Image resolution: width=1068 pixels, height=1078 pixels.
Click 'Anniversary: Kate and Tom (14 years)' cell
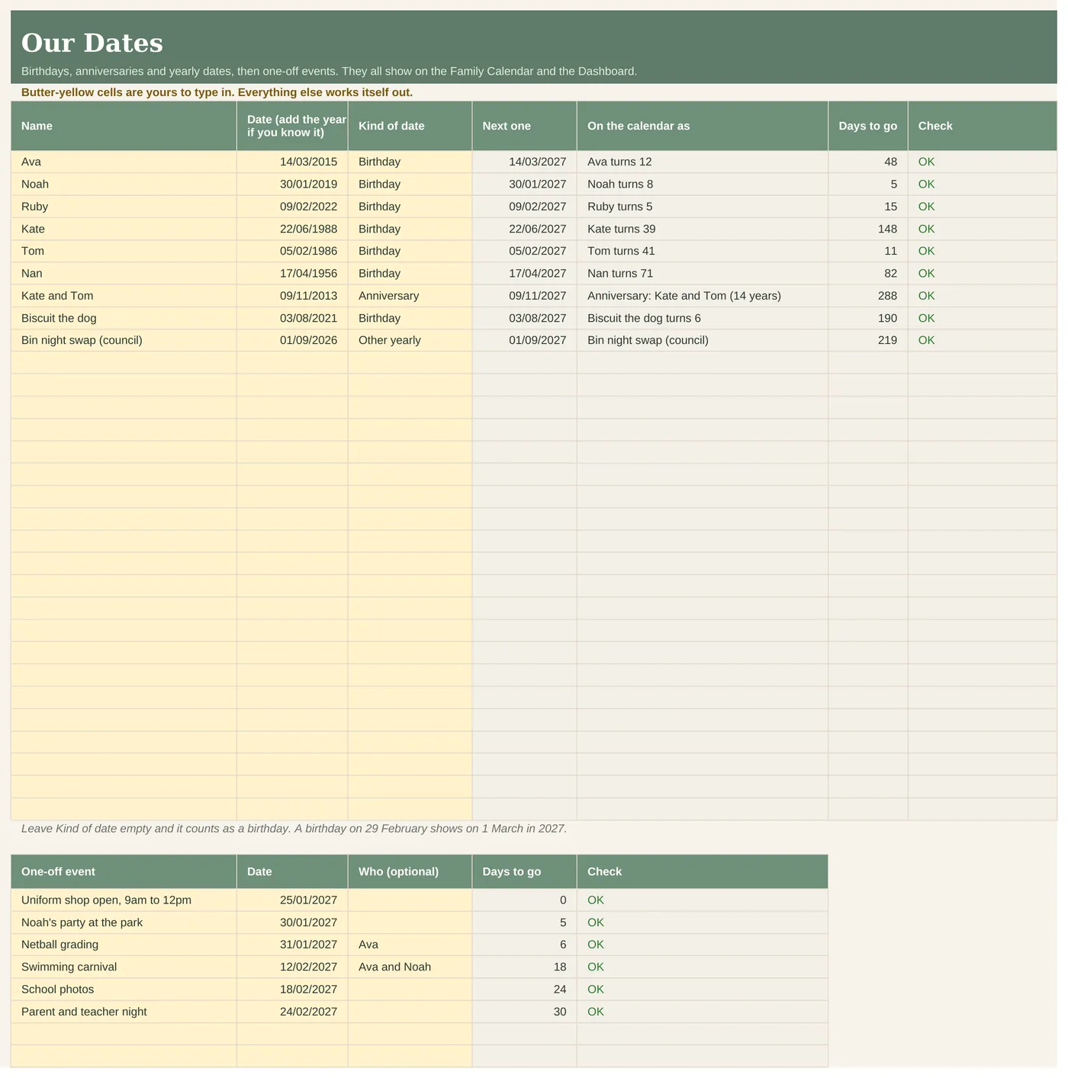click(x=703, y=297)
